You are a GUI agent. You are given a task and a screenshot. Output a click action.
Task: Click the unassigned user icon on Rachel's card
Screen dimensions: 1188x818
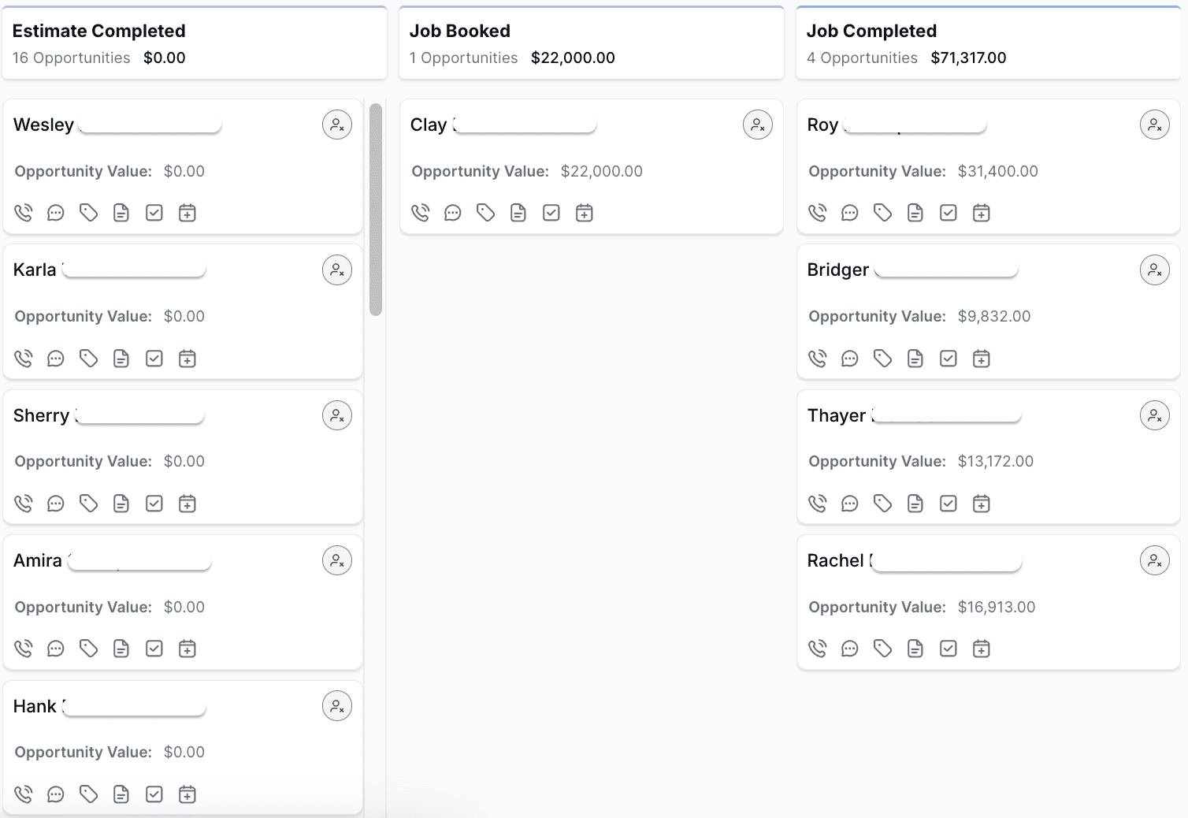(1155, 560)
